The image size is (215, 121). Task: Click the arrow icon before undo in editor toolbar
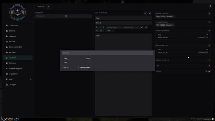[x=105, y=31]
